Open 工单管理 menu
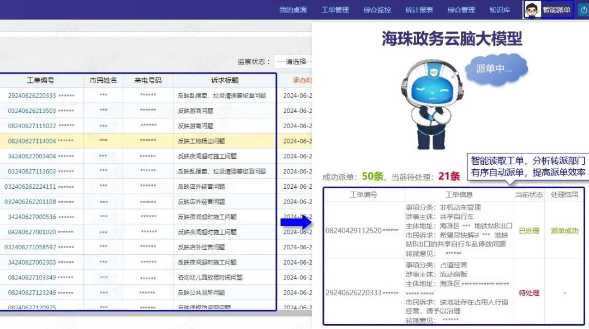589x329 pixels. click(x=335, y=10)
